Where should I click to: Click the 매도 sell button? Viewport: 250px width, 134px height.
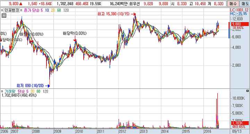click(245, 4)
